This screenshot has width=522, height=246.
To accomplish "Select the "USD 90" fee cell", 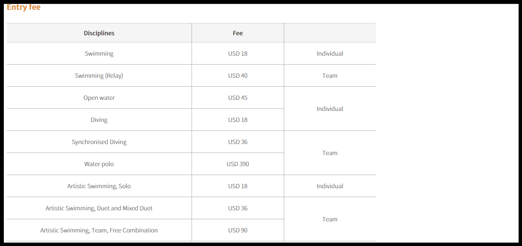I will point(238,230).
